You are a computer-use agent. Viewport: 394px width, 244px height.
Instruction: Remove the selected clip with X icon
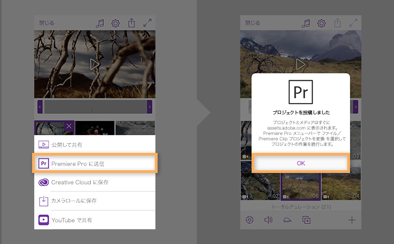pos(69,126)
